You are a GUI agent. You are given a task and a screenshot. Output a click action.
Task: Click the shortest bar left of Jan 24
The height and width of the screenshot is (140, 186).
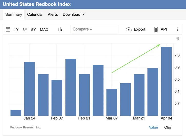tap(16, 113)
